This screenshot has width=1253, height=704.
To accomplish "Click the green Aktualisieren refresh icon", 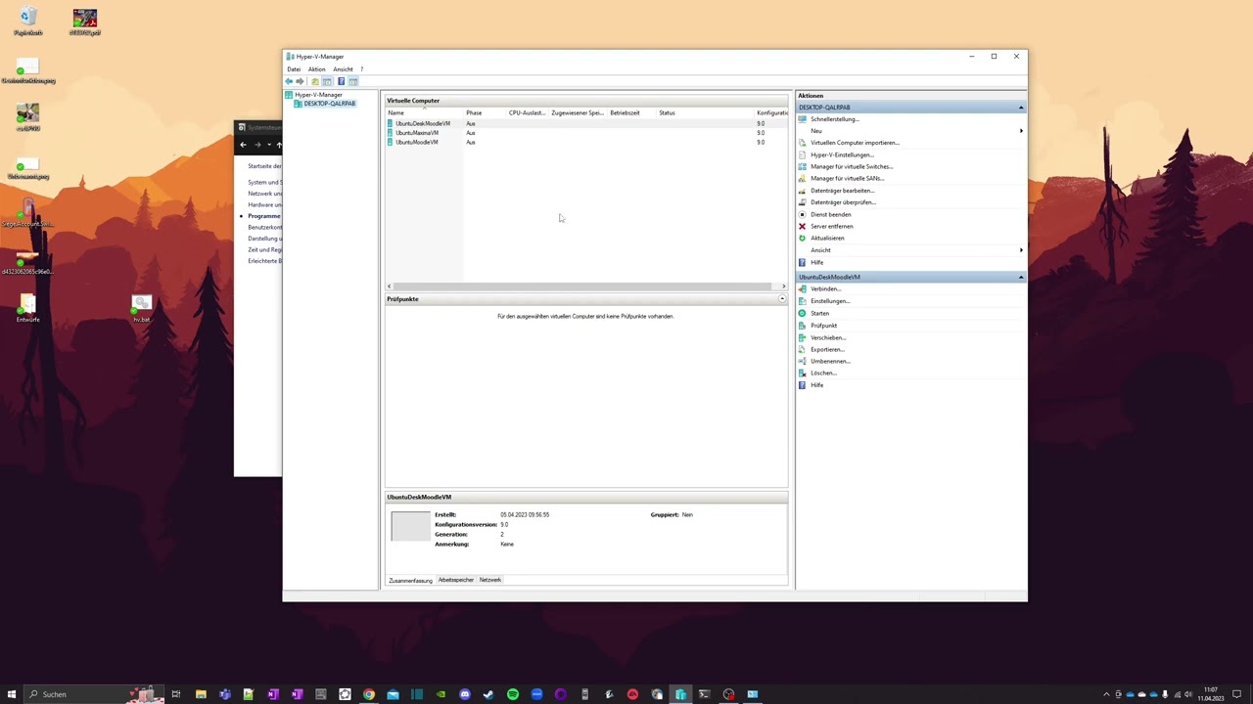I will coord(803,238).
